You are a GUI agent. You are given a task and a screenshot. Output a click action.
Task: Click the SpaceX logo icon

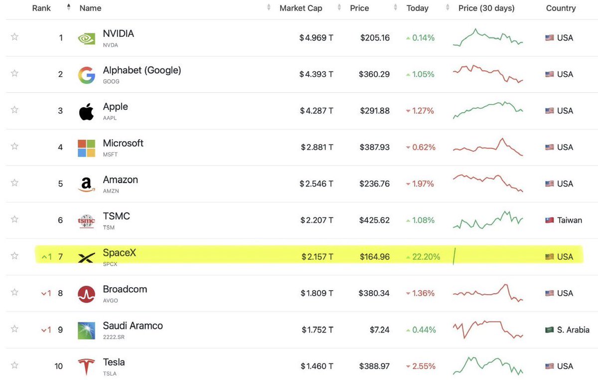tap(86, 257)
